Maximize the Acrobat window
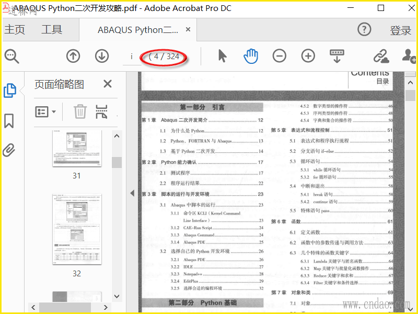Screen dimensions: 418x314 [x=381, y=8]
